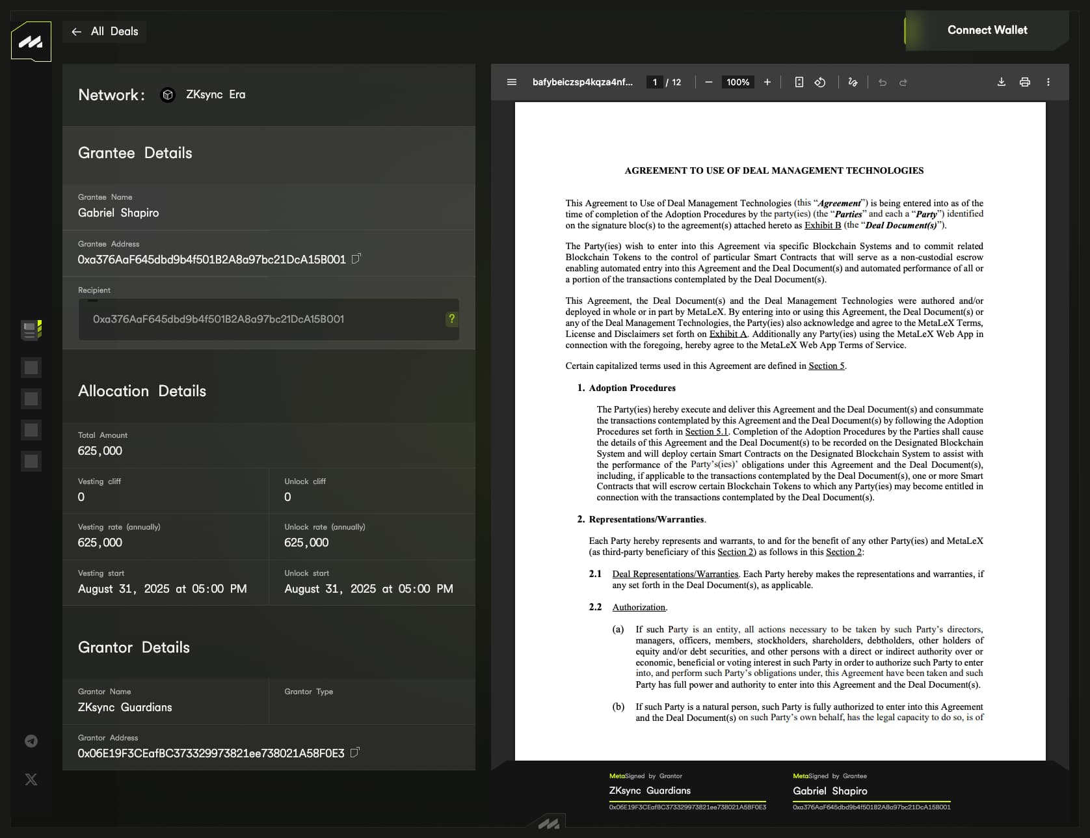The image size is (1090, 838).
Task: Open the X social link in sidebar
Action: pos(31,779)
